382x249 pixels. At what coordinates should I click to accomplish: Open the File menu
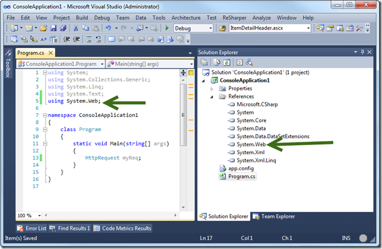(11, 18)
